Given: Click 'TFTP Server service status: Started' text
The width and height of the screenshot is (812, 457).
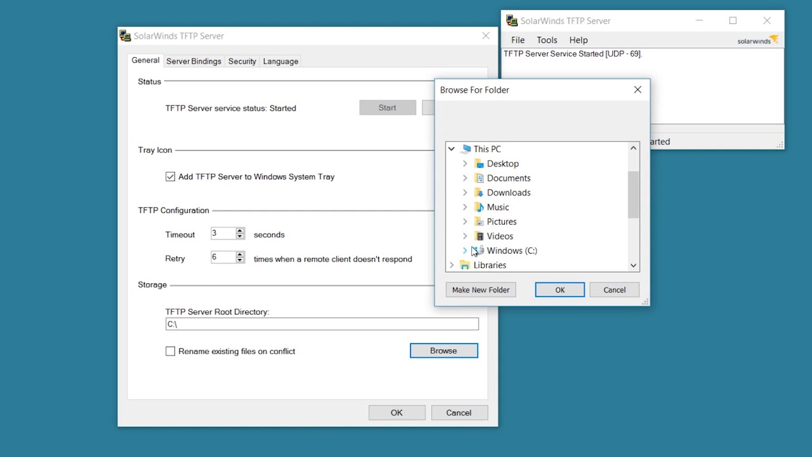Looking at the screenshot, I should 231,109.
